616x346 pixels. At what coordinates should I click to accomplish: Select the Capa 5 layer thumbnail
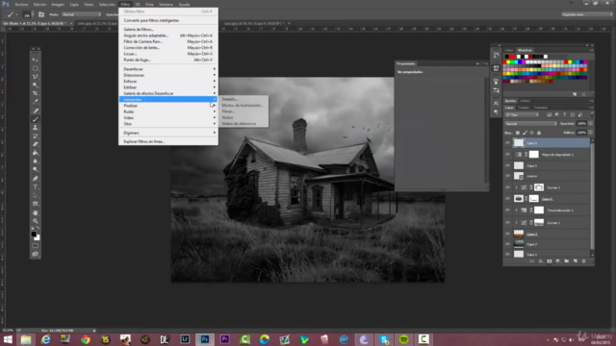[x=519, y=165]
